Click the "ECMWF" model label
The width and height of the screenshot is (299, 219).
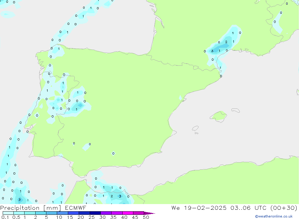pyautogui.click(x=76, y=208)
